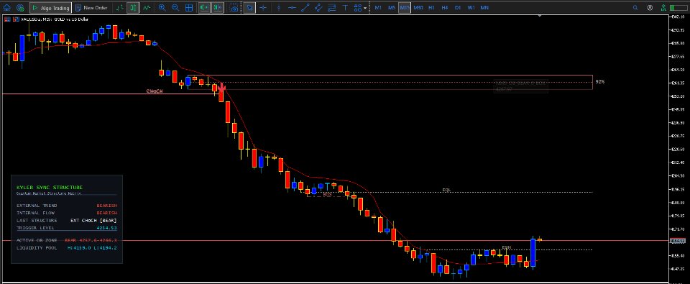Take a chart screenshot with the camera icon

[x=234, y=8]
